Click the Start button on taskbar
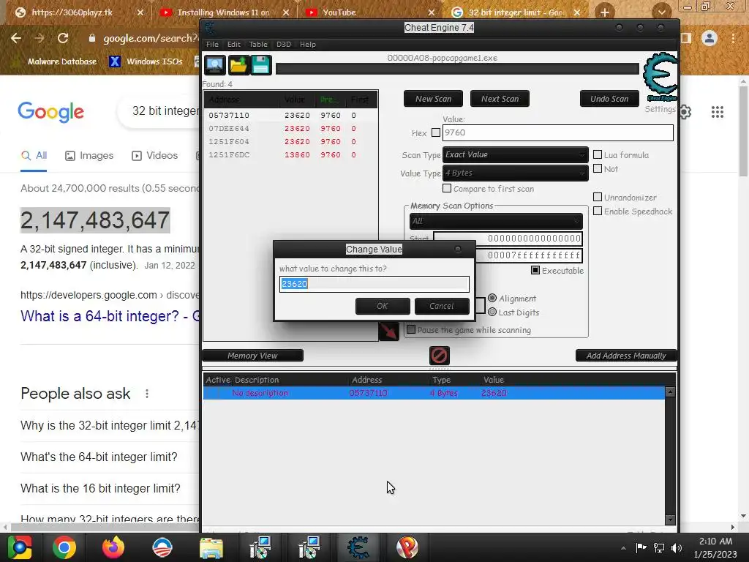Viewport: 749px width, 562px height. coord(19,547)
